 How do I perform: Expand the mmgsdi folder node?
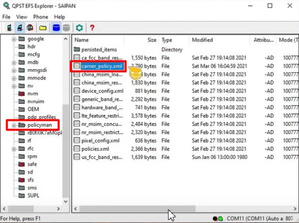[x=14, y=71]
